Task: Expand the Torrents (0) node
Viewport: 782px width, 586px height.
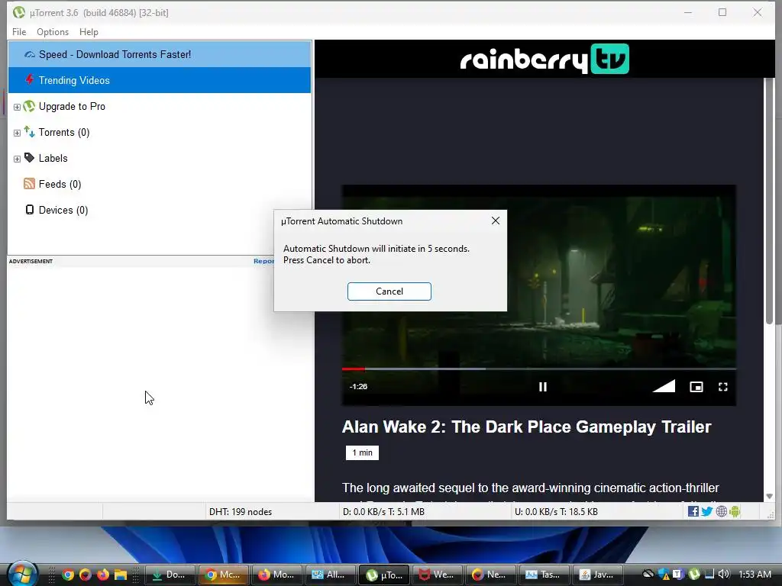Action: click(17, 133)
